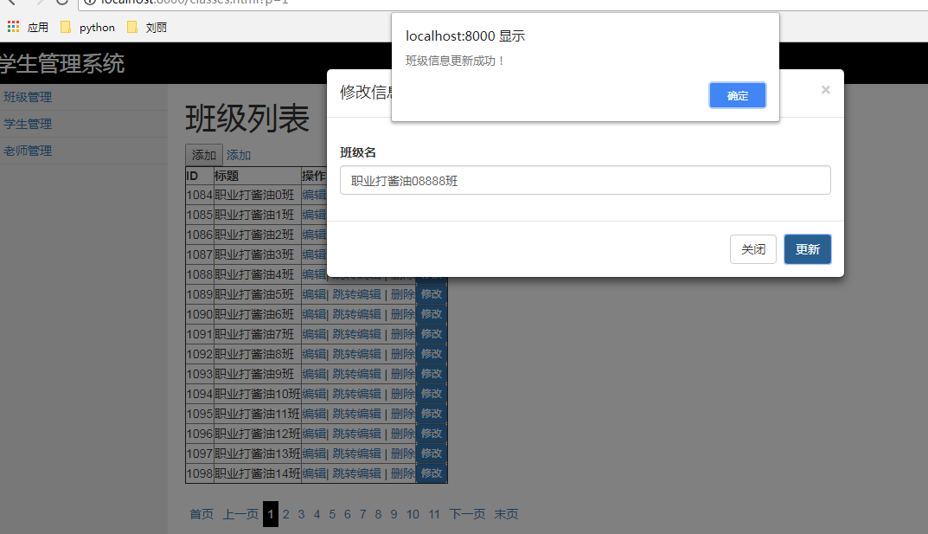Click the 学生管理系统 header title
Screen dimensions: 928x534
click(61, 63)
